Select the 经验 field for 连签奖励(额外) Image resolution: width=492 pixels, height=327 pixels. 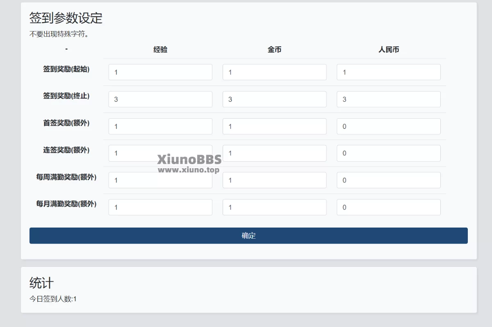click(160, 153)
